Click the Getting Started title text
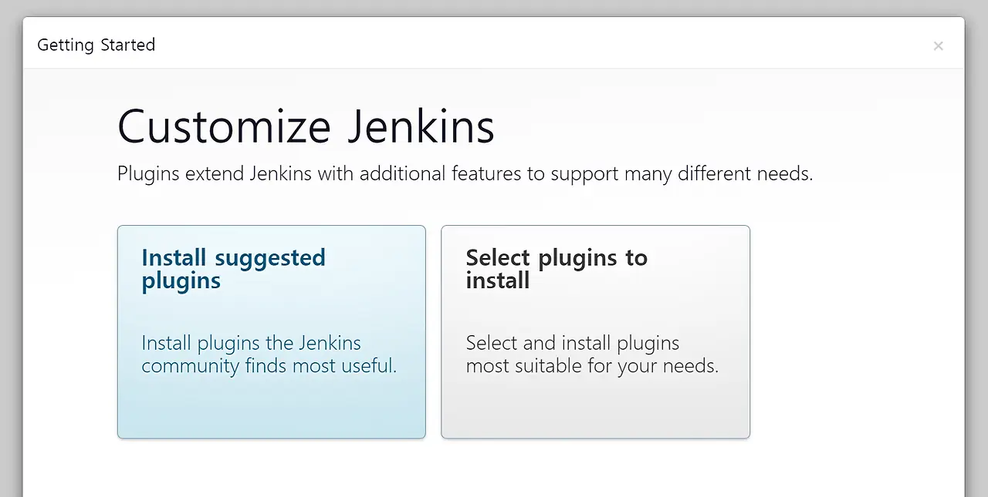Screen dimensions: 988x497 coord(96,45)
